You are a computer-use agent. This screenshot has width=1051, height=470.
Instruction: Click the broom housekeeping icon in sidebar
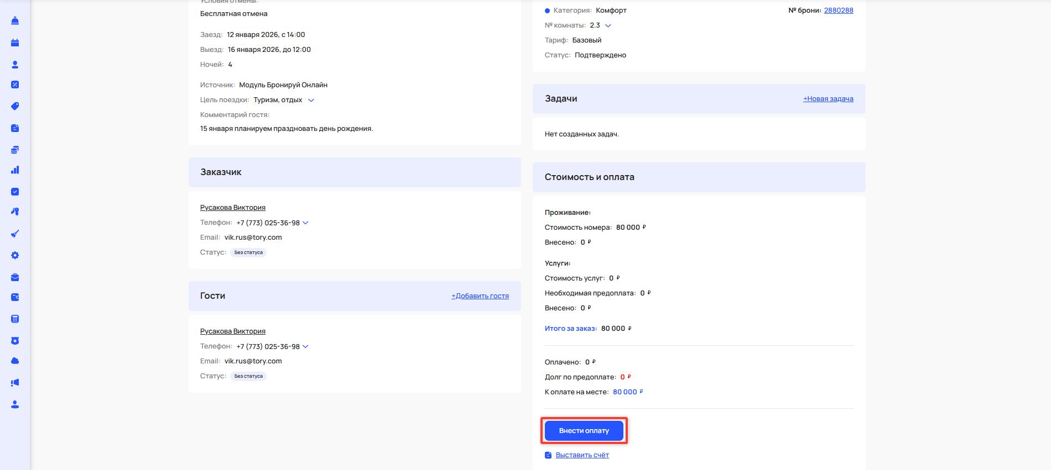[15, 234]
